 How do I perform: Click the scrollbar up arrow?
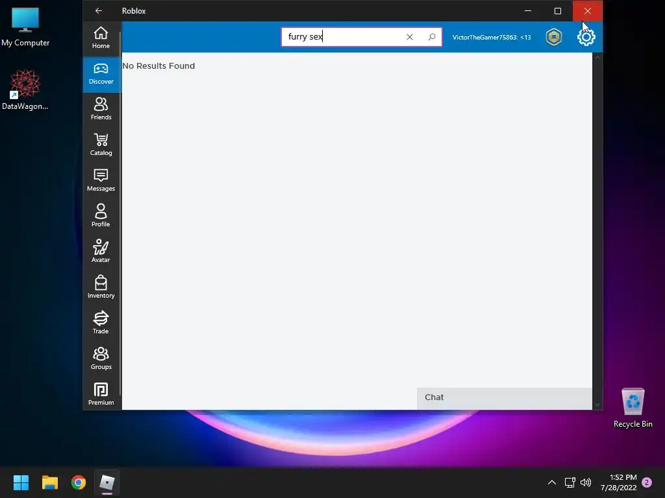tap(597, 57)
